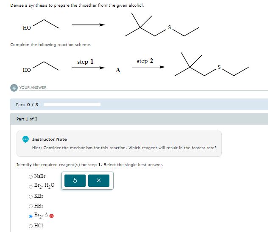The image size is (268, 232).
Task: Click the undo reset arrow button
Action: [75, 180]
